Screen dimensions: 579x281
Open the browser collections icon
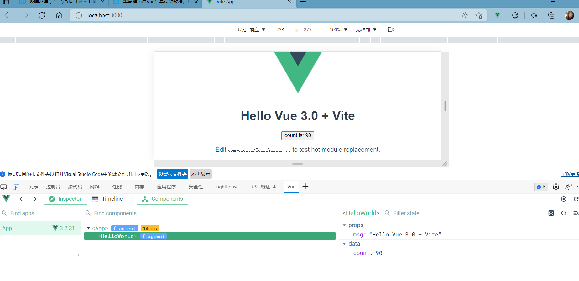(x=551, y=15)
